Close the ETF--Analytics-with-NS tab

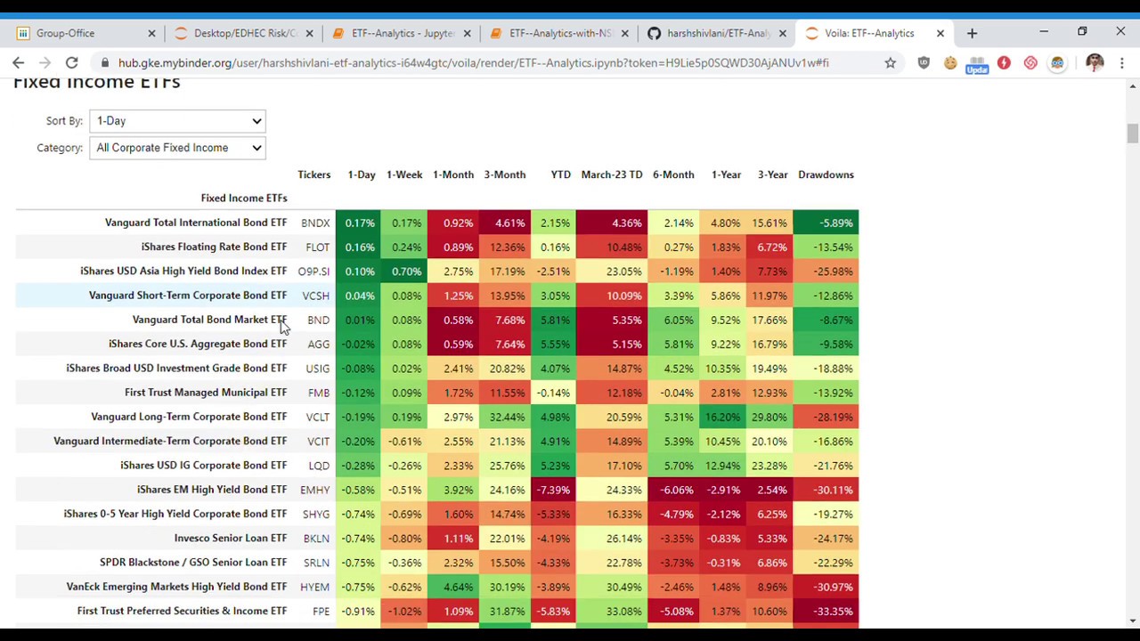[624, 33]
